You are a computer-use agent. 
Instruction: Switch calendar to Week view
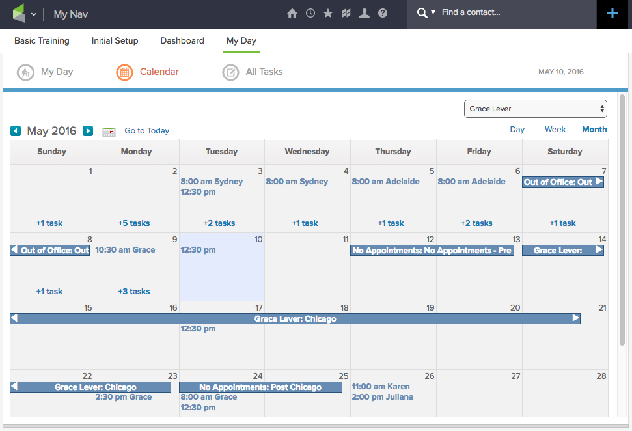click(x=555, y=130)
